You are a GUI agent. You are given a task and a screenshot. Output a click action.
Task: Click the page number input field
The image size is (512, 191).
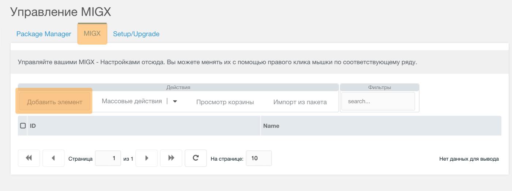coord(108,158)
